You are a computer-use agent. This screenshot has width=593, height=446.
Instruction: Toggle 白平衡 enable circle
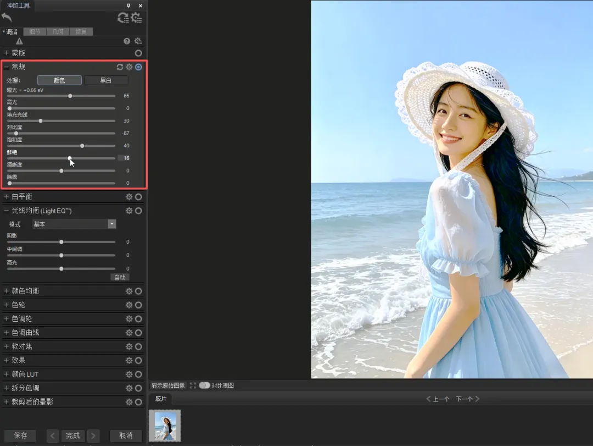tap(139, 197)
